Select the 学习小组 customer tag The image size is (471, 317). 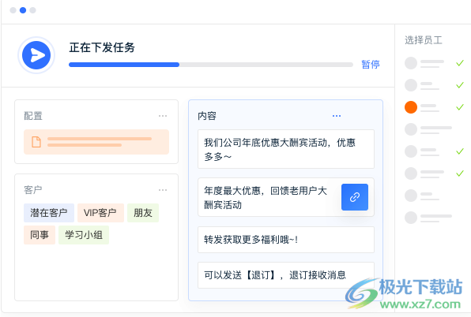(84, 235)
